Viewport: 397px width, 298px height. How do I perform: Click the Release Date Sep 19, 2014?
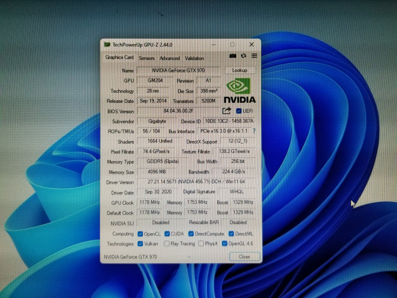click(153, 101)
